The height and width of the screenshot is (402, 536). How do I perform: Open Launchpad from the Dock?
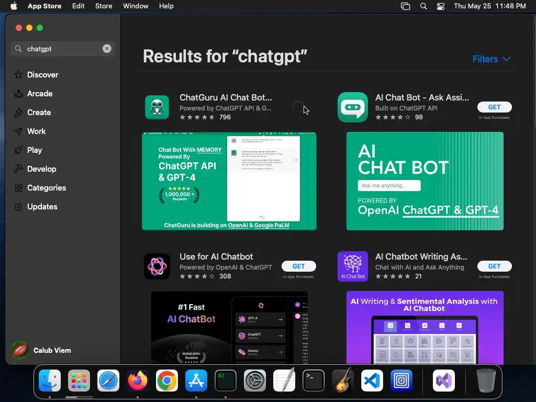[x=79, y=380]
